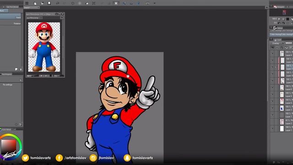293x165 pixels.
Task: Select the Layer 7 gray thumbnail
Action: [282, 115]
